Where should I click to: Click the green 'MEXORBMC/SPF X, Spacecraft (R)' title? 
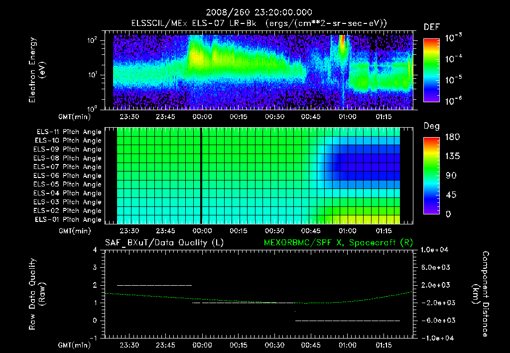pyautogui.click(x=338, y=243)
